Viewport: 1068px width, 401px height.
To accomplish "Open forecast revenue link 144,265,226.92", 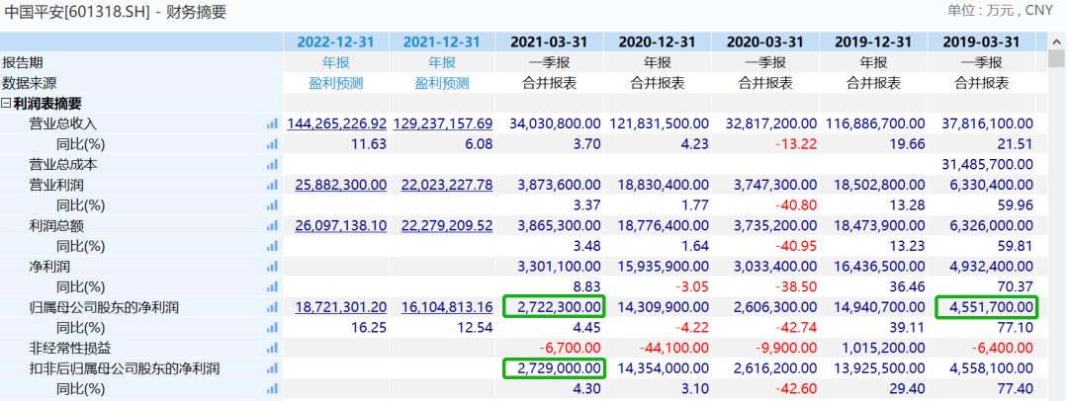I will (x=336, y=123).
